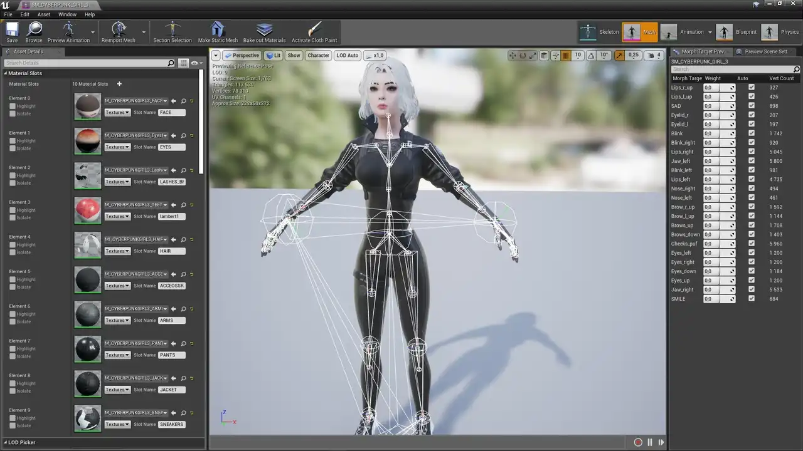Uncheck Auto checkbox for SAD morph target
This screenshot has height=451, width=803.
point(752,106)
